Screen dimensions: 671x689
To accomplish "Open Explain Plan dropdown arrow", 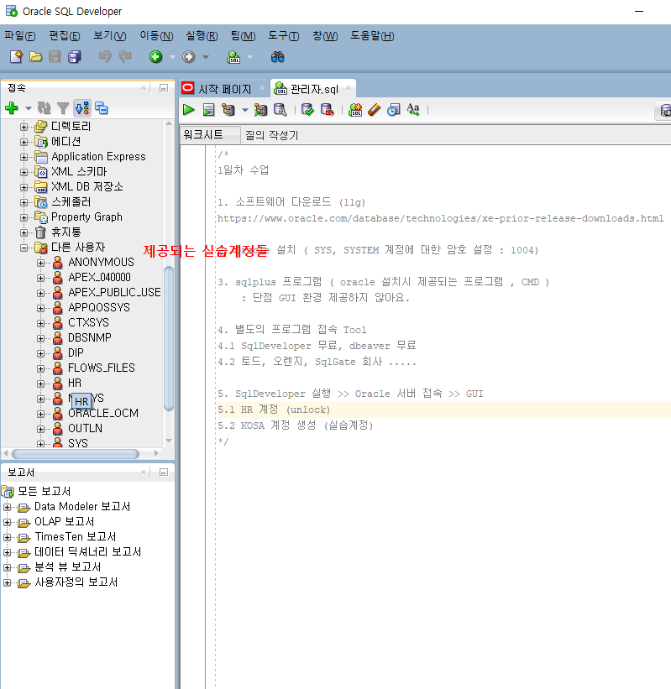I will [245, 110].
